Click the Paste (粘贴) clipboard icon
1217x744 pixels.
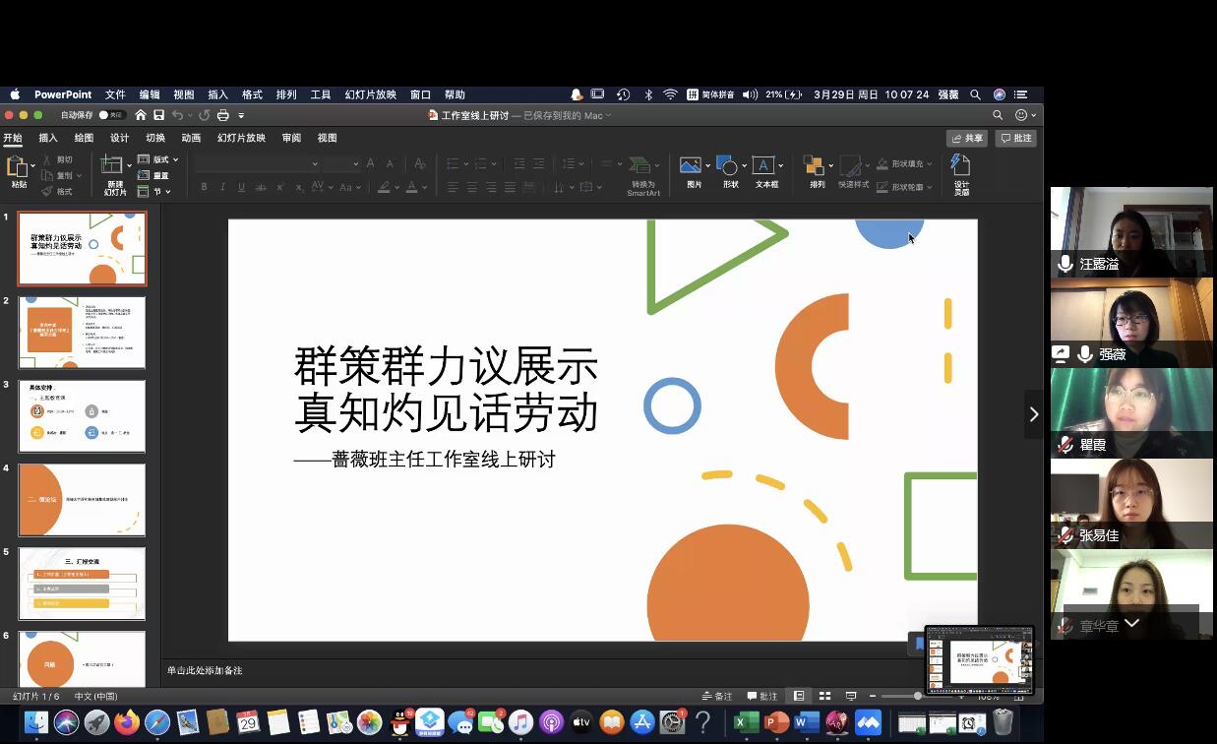18,168
